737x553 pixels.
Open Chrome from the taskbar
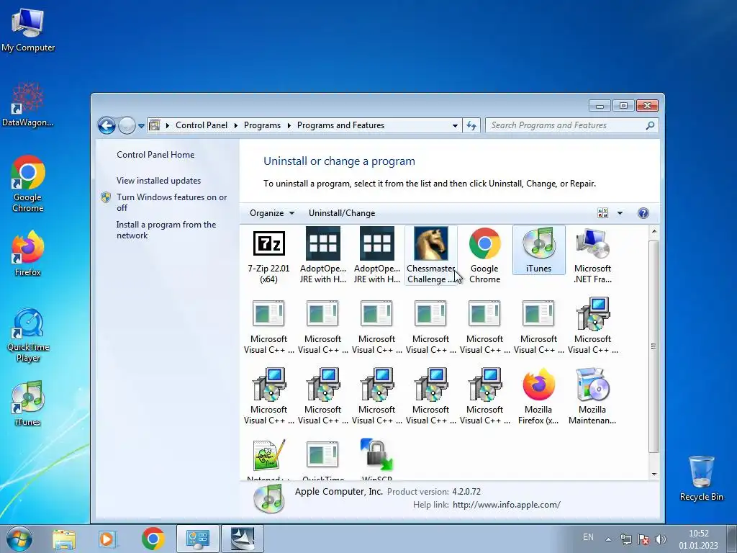pos(153,539)
